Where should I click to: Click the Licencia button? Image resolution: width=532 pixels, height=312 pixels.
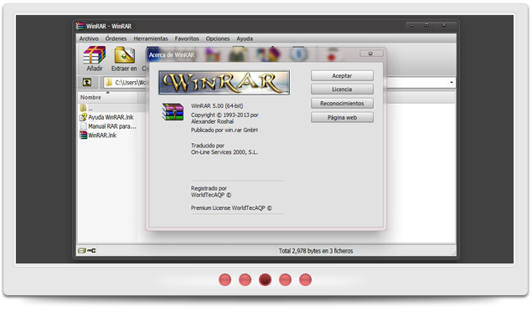coord(342,90)
